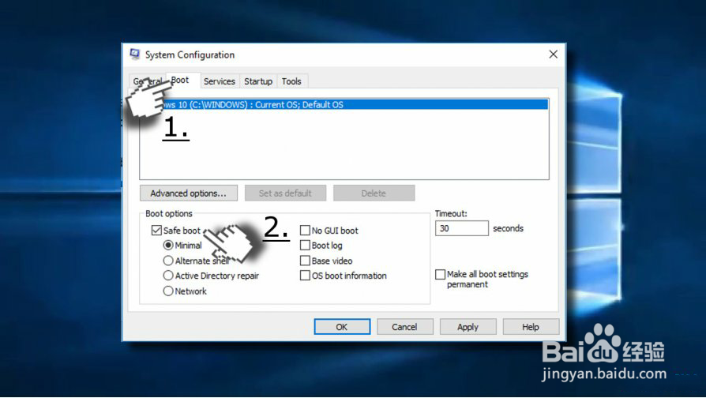Apply the boot settings
This screenshot has height=398, width=706.
pyautogui.click(x=468, y=327)
